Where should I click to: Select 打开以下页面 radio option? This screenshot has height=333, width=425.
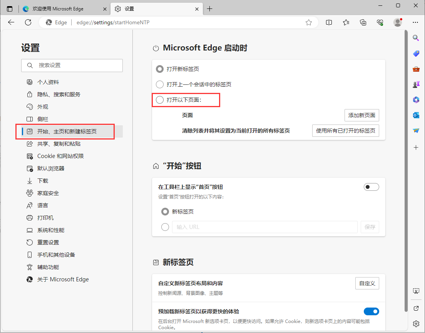point(160,100)
